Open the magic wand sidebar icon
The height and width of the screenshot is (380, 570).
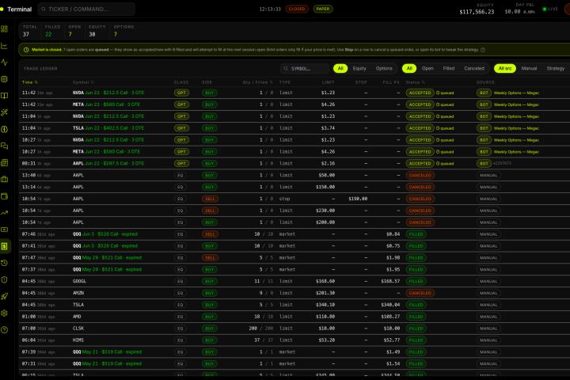[5, 112]
